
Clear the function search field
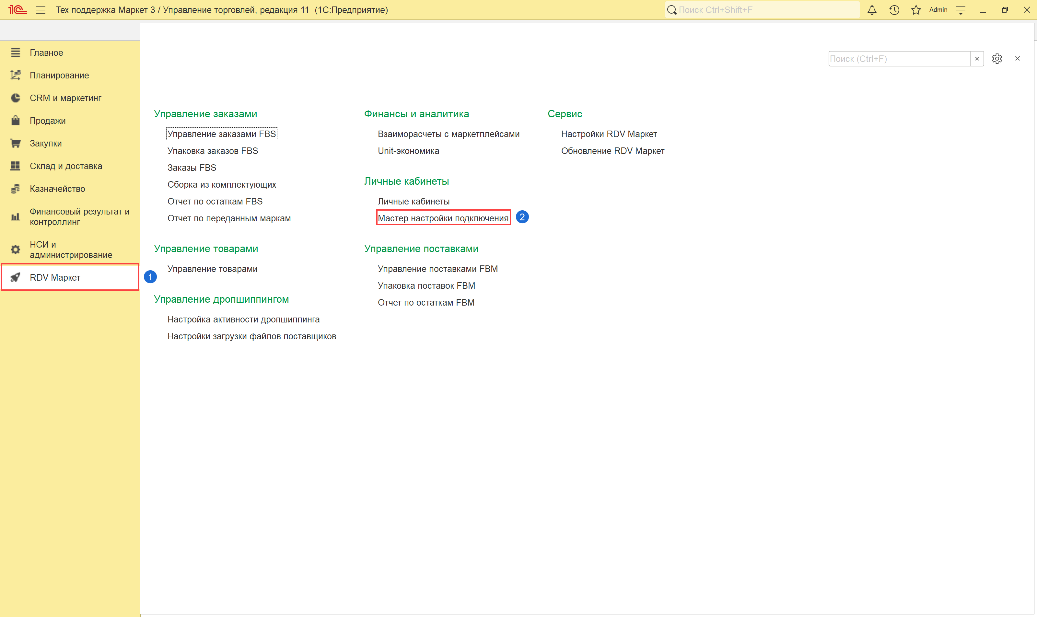pyautogui.click(x=977, y=59)
